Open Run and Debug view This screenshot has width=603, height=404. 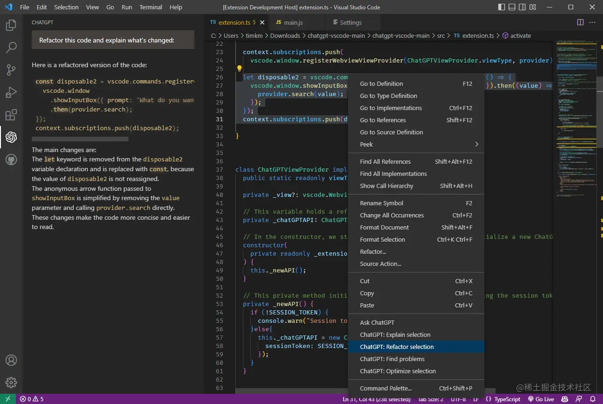coord(11,92)
